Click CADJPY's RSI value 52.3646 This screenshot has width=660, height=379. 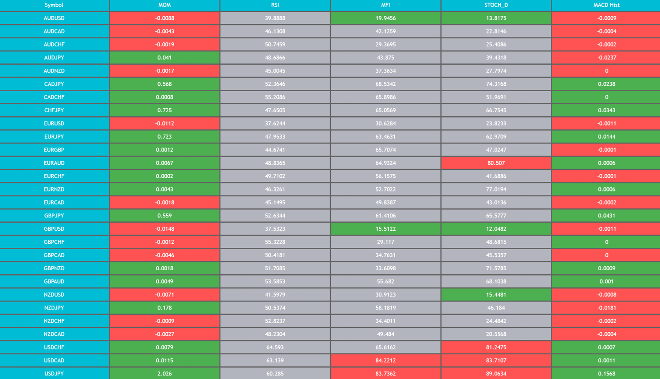(275, 84)
